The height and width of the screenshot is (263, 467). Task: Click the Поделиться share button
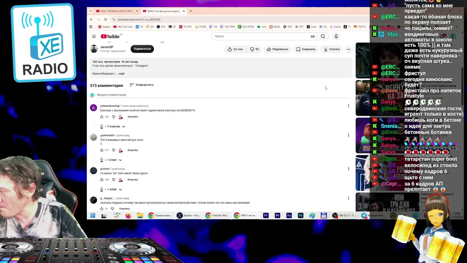click(x=277, y=49)
